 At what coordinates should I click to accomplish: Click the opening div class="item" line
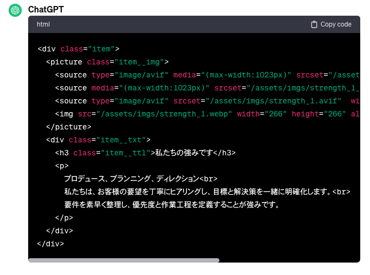tap(79, 49)
